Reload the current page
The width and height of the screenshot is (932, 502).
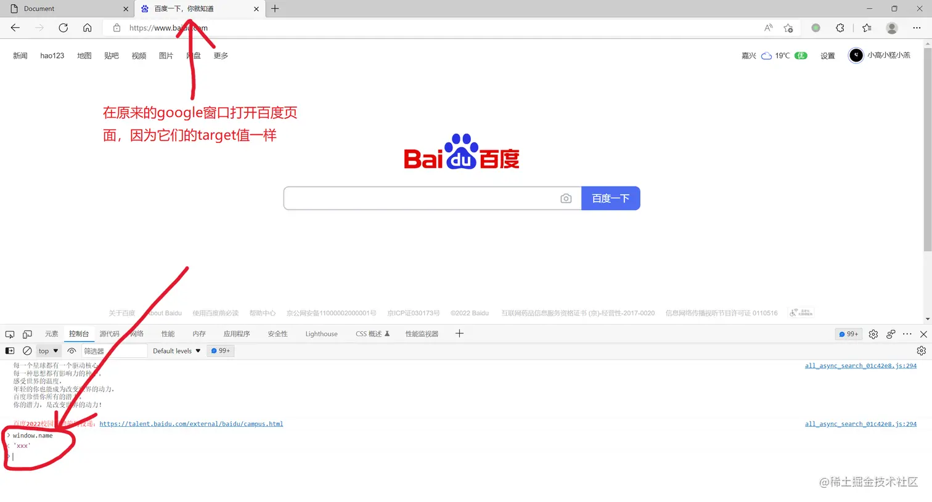pyautogui.click(x=63, y=28)
